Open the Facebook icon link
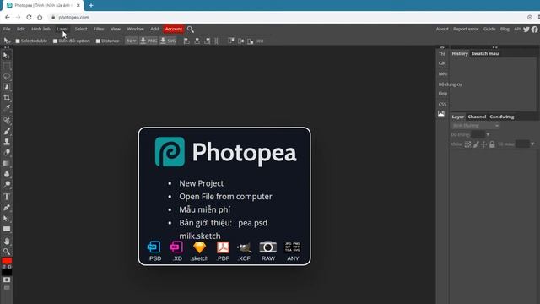The height and width of the screenshot is (304, 540). (x=534, y=30)
